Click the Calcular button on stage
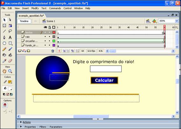The image size is (181, 129). coord(104,80)
